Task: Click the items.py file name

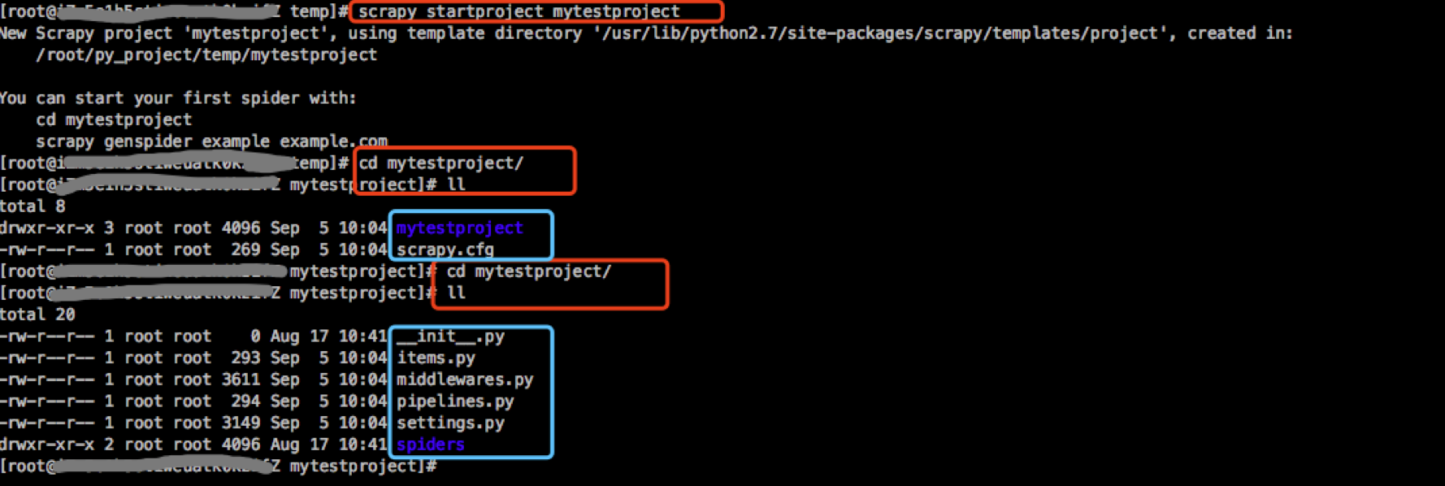Action: point(436,358)
